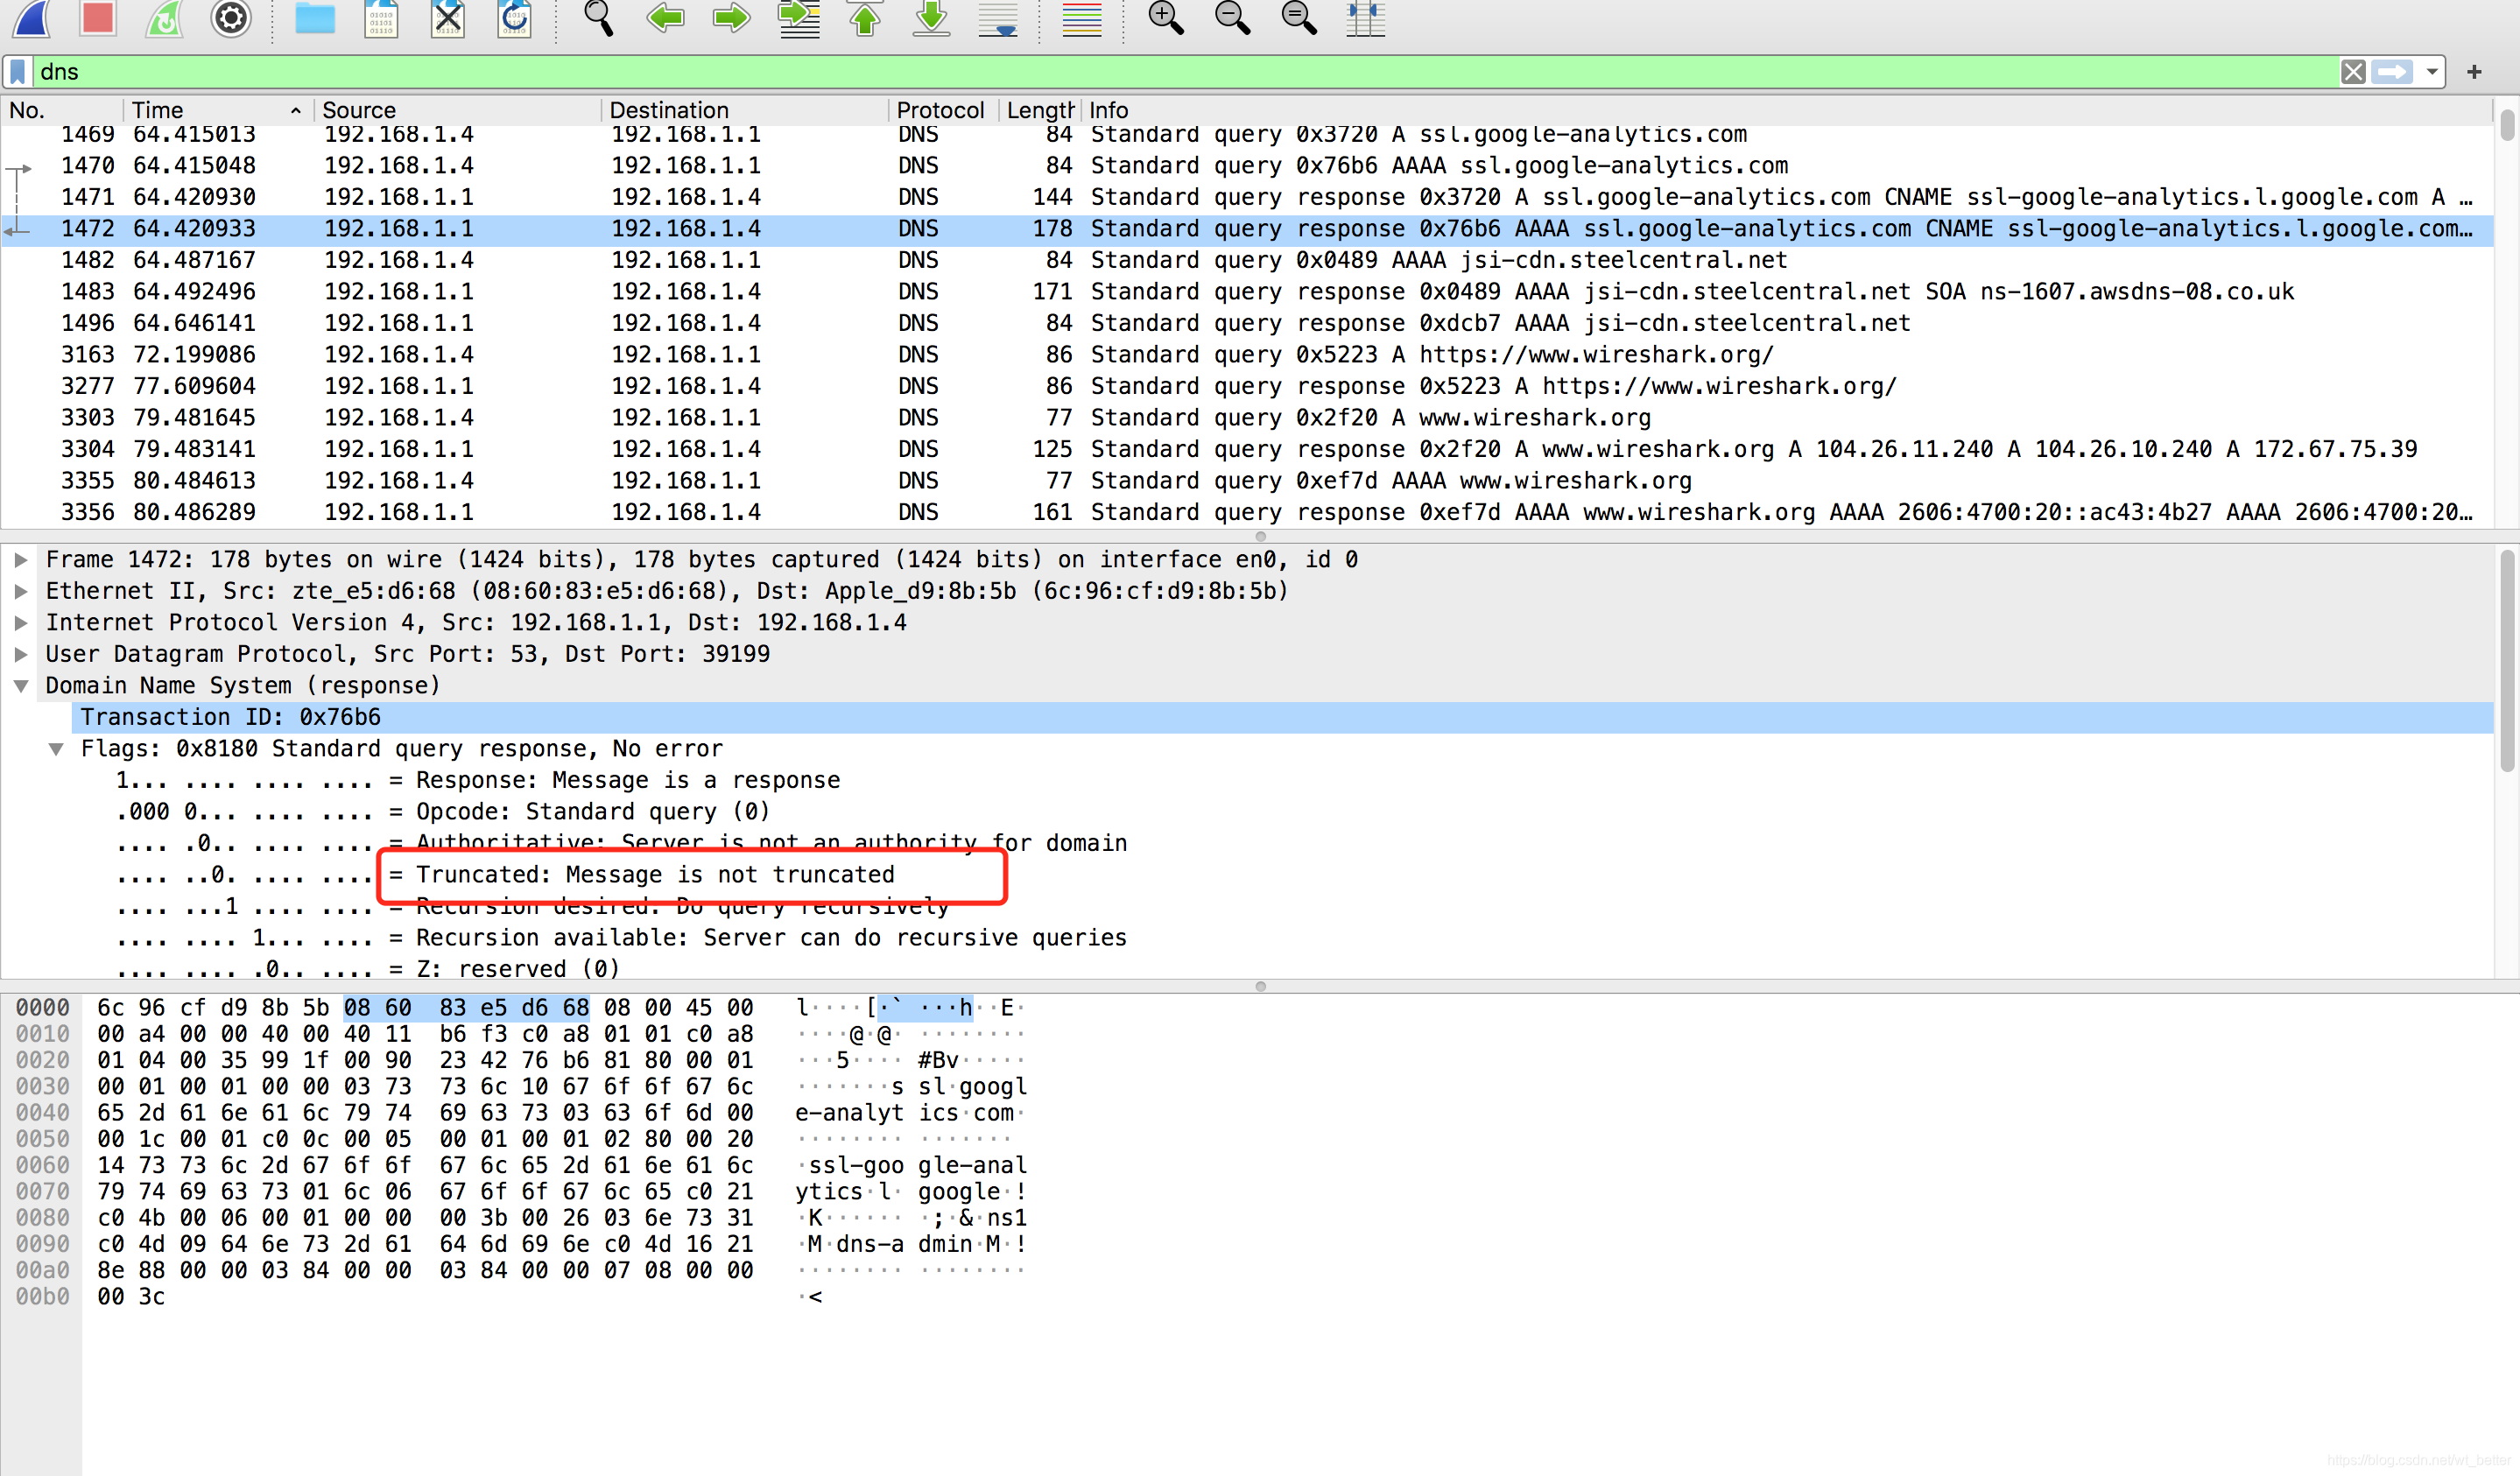Toggle auto-scroll during live capture icon
2520x1476 pixels.
coord(998,17)
